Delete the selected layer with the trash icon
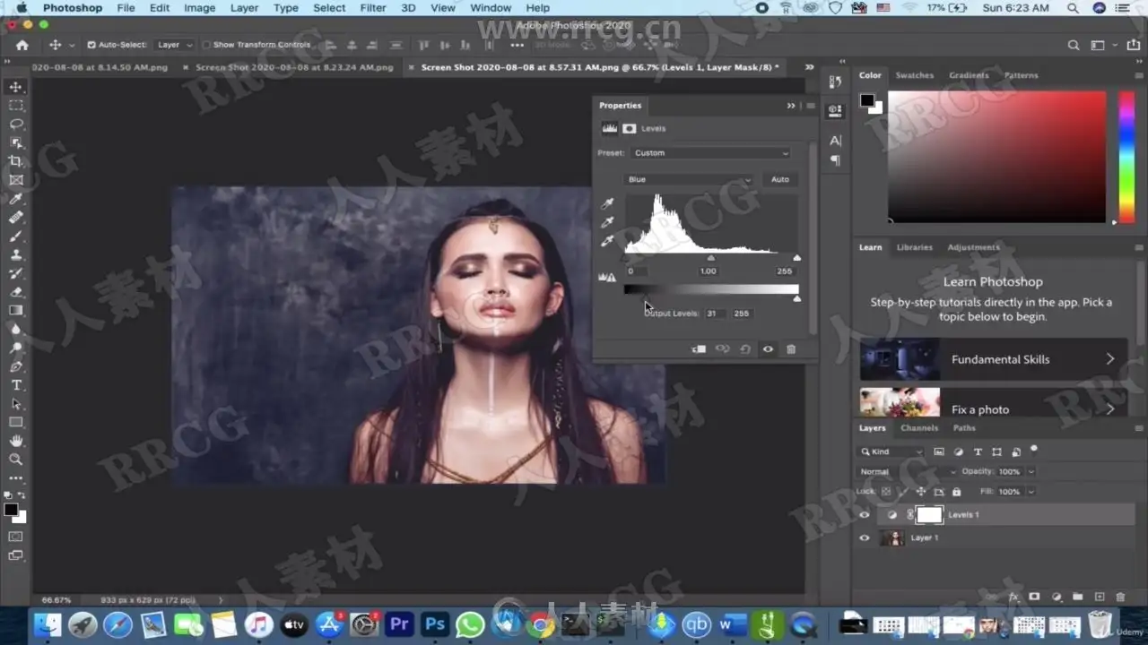Viewport: 1148px width, 645px height. [x=1120, y=597]
